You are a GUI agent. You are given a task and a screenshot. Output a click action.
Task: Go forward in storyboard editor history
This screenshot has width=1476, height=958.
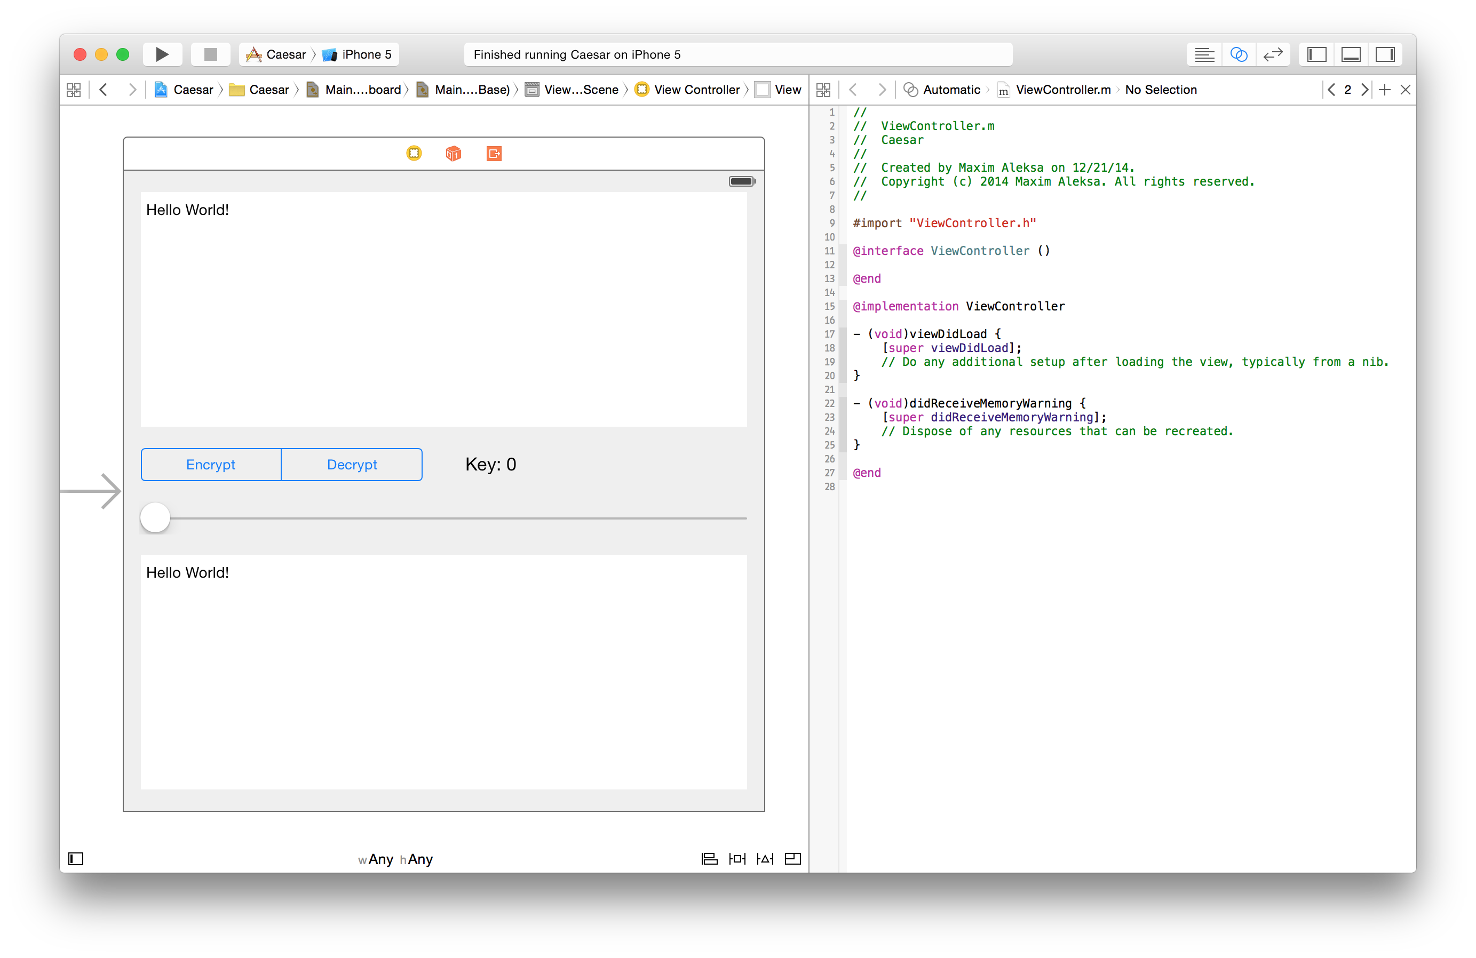click(x=131, y=90)
